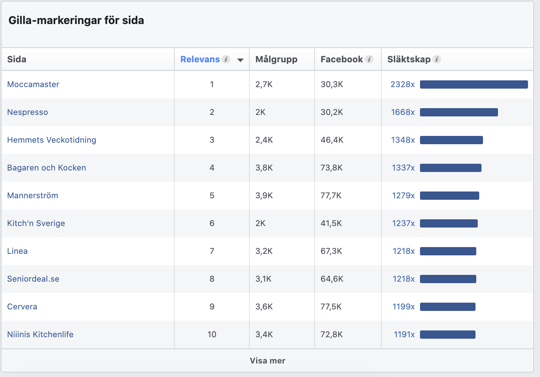The width and height of the screenshot is (540, 377).
Task: Click the 2K Målgrupp value for Kitch'n Sverige
Action: [x=260, y=223]
